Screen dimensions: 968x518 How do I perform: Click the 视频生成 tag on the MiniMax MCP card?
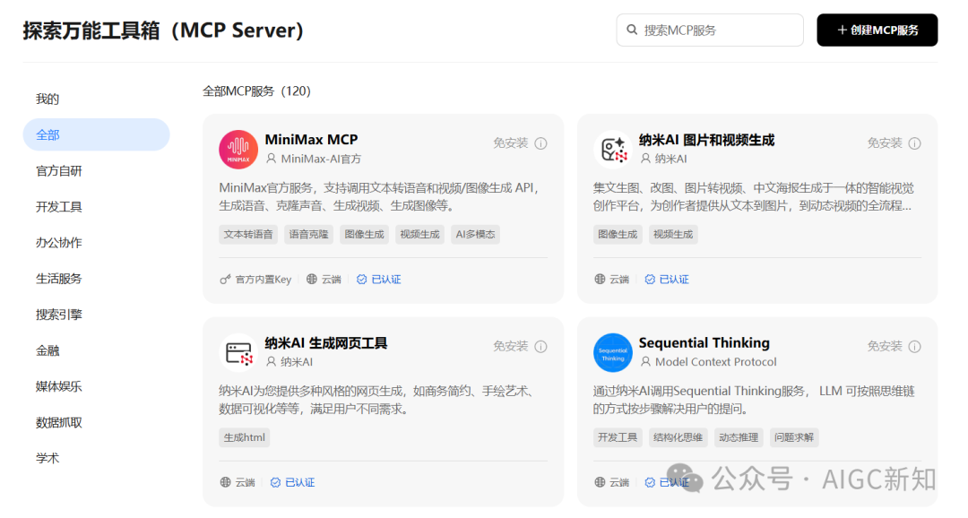tap(419, 235)
